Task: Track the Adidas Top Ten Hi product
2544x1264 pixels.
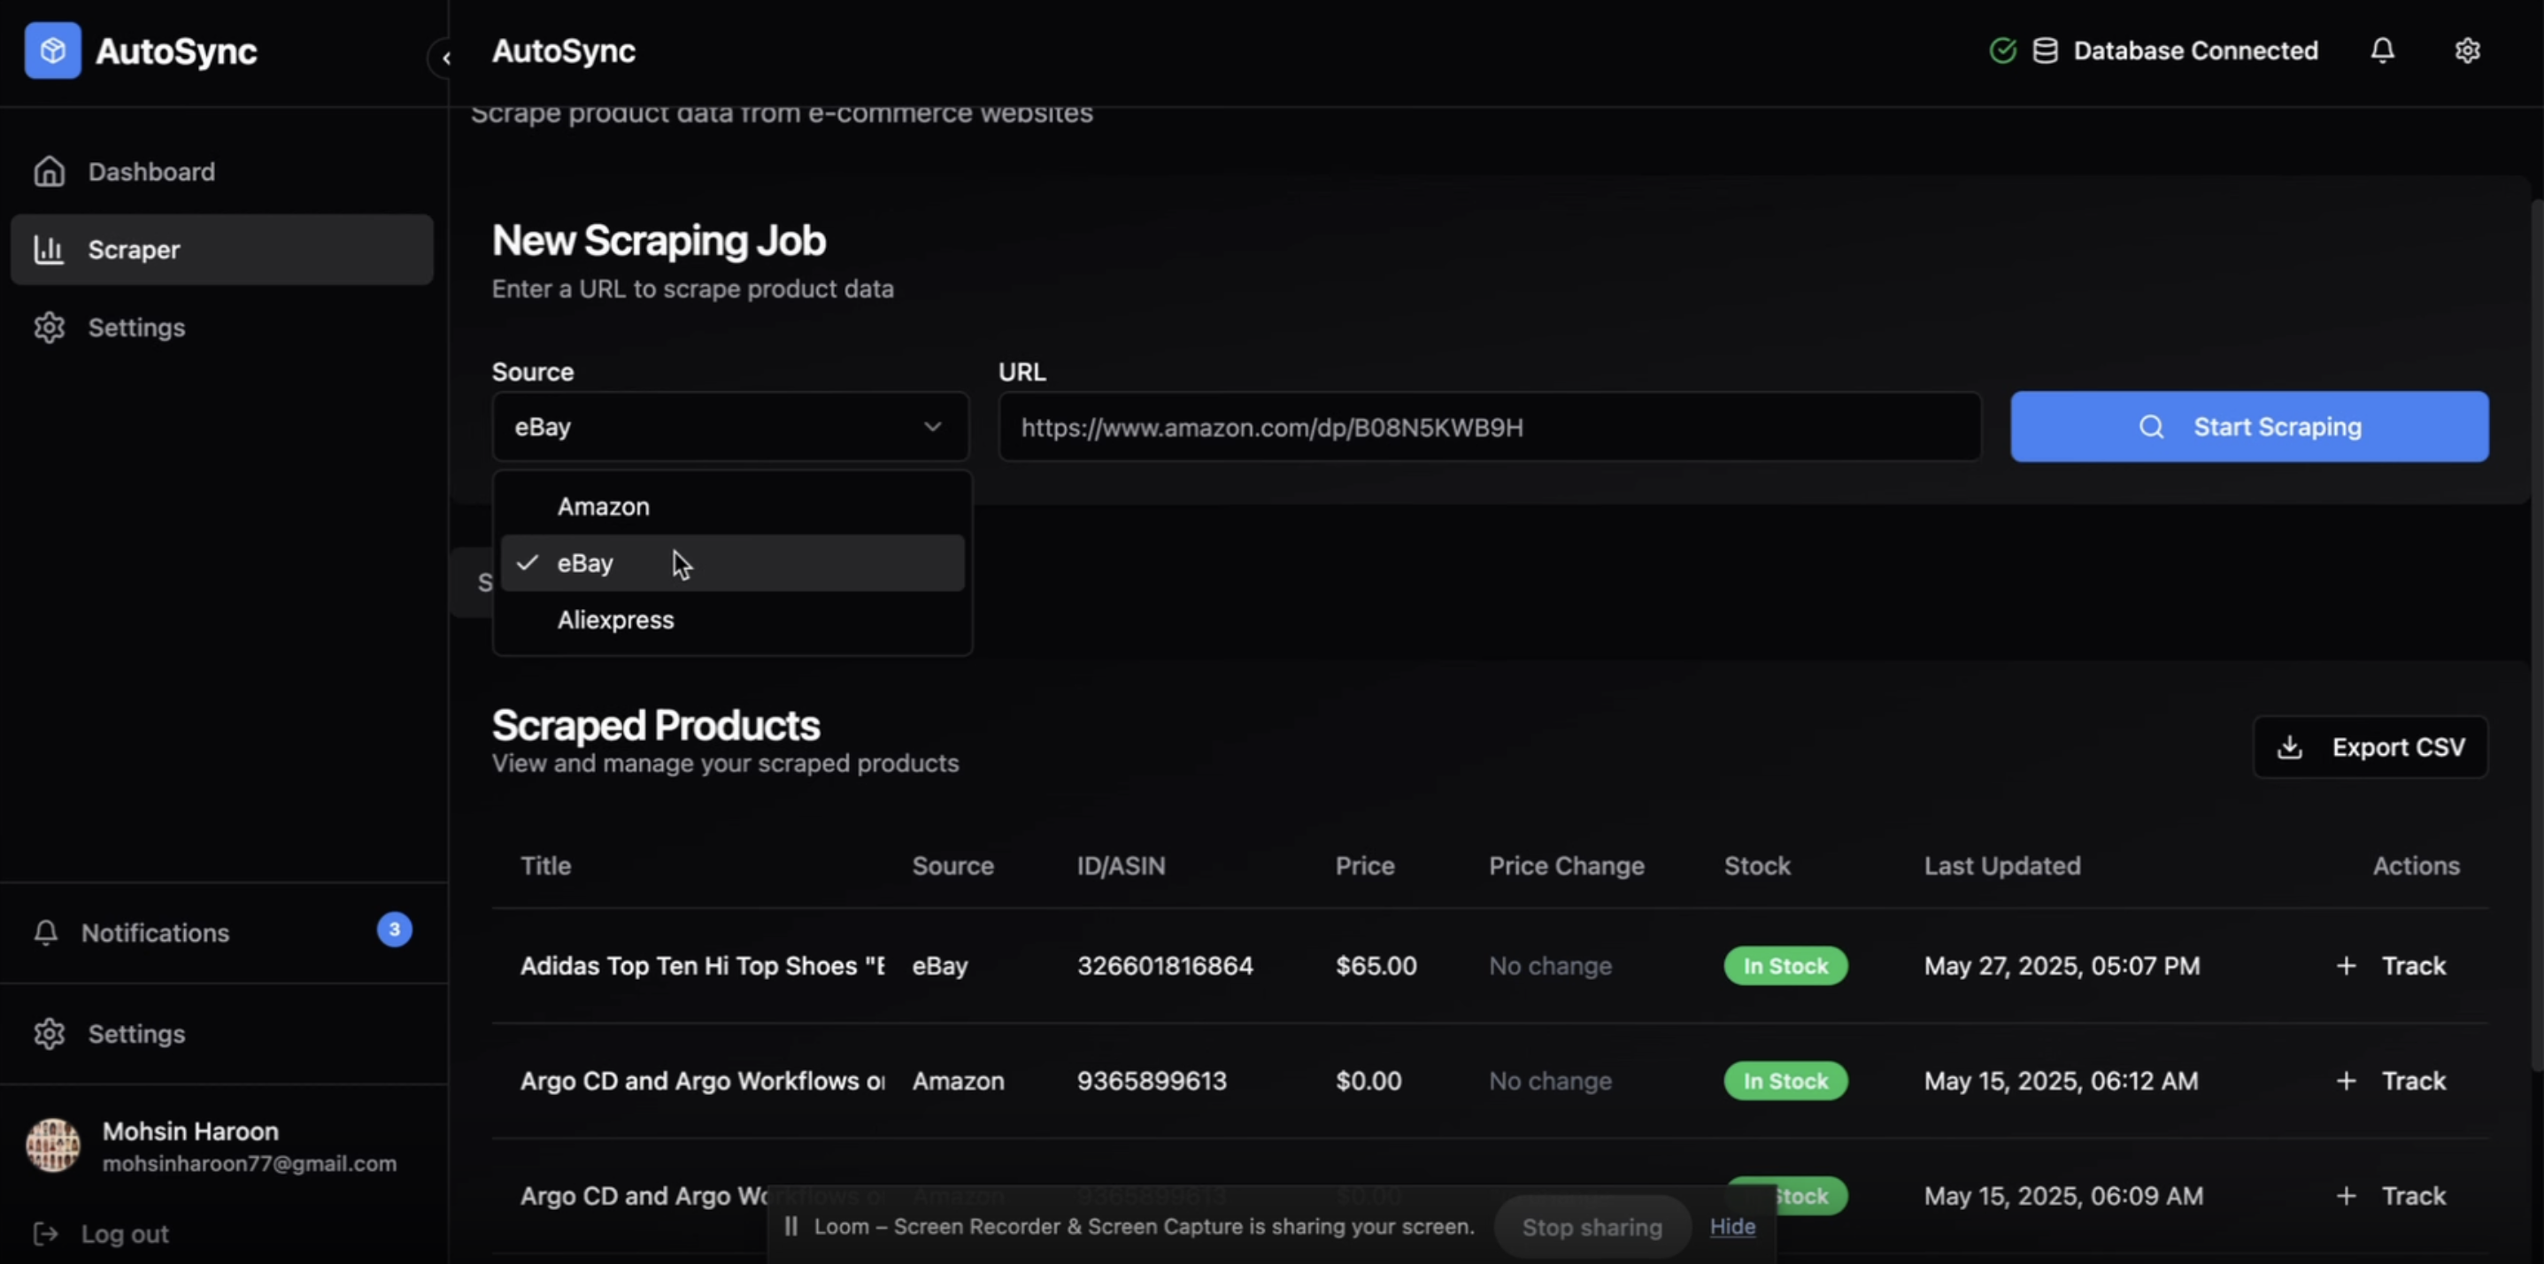Action: pos(2391,966)
